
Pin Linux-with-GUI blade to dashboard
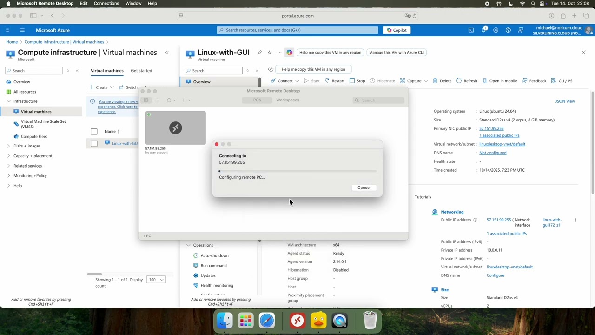(x=259, y=53)
